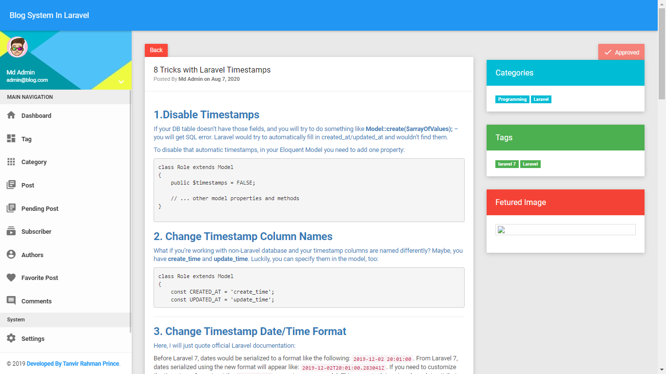Click the post title 8 Tricks with Laravel Timestamps
666x374 pixels.
212,70
